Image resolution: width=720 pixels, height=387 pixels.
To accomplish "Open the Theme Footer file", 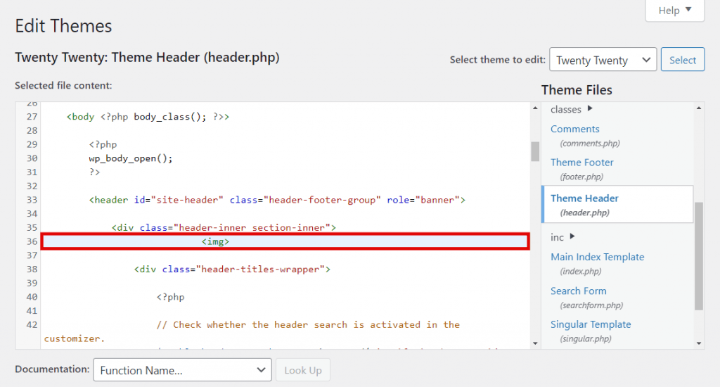I will [x=581, y=163].
